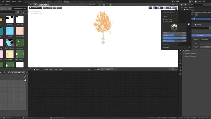Viewport: 211px width, 119px height.
Task: Switch to the UV Editing workspace tab
Action: click(49, 2)
